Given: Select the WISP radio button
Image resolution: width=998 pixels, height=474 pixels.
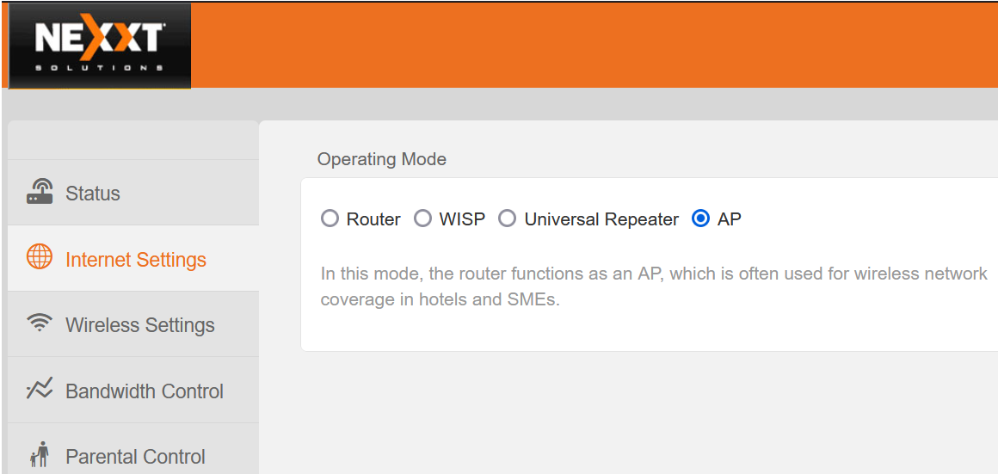Looking at the screenshot, I should click(x=422, y=219).
